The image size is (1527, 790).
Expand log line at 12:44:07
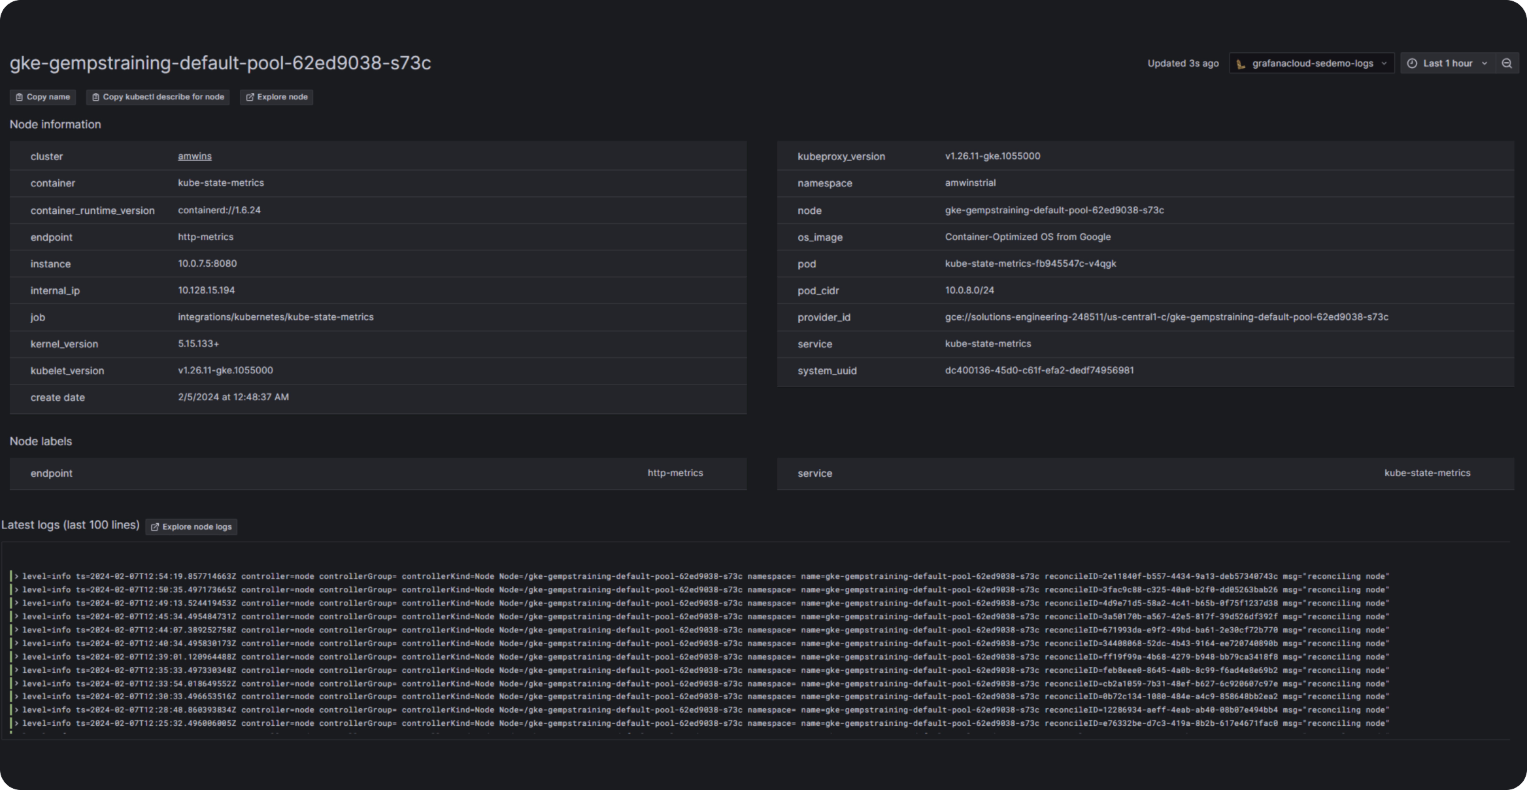(x=16, y=630)
